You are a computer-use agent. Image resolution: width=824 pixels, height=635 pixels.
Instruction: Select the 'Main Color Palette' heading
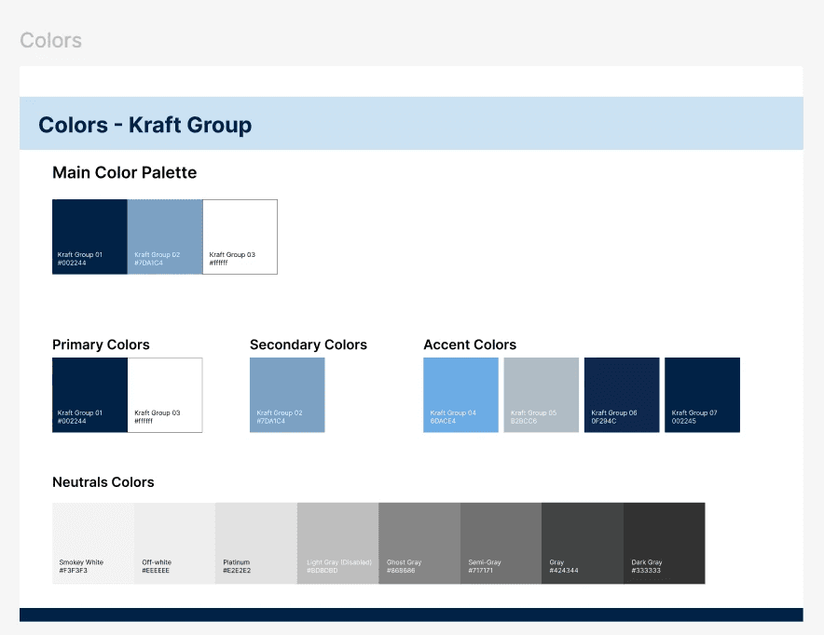[125, 172]
